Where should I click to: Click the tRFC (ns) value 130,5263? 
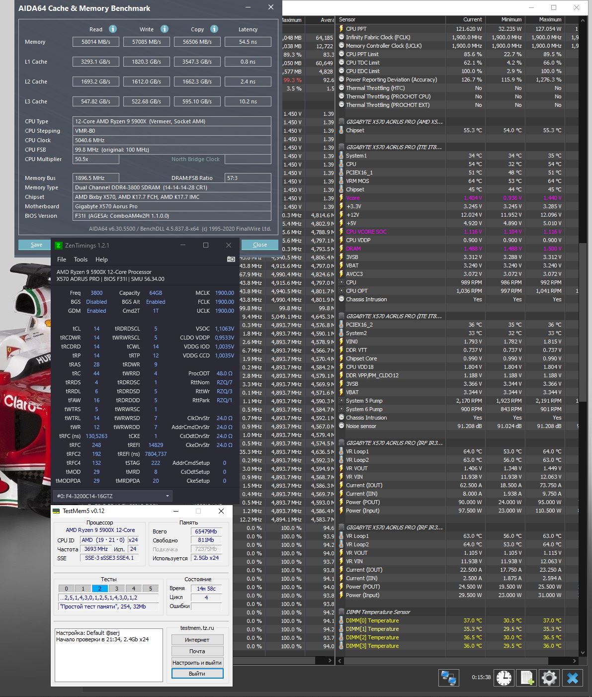click(96, 436)
